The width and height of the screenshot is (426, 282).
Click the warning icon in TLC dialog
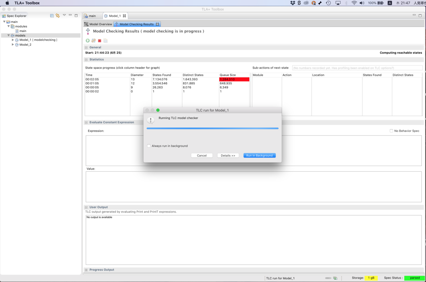[x=151, y=120]
